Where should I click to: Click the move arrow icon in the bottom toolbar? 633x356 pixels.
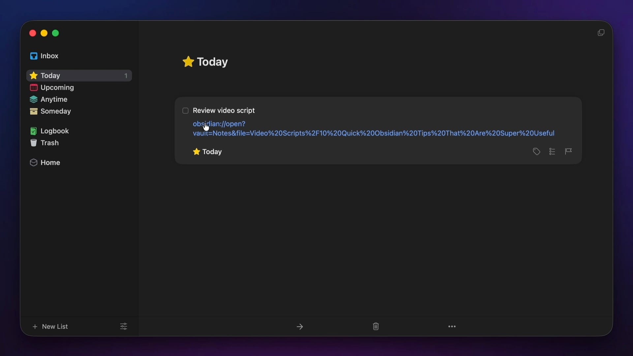tap(300, 327)
